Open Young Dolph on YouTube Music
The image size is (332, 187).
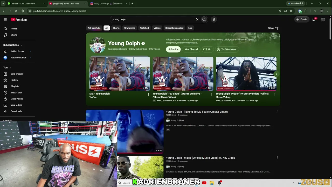227,49
